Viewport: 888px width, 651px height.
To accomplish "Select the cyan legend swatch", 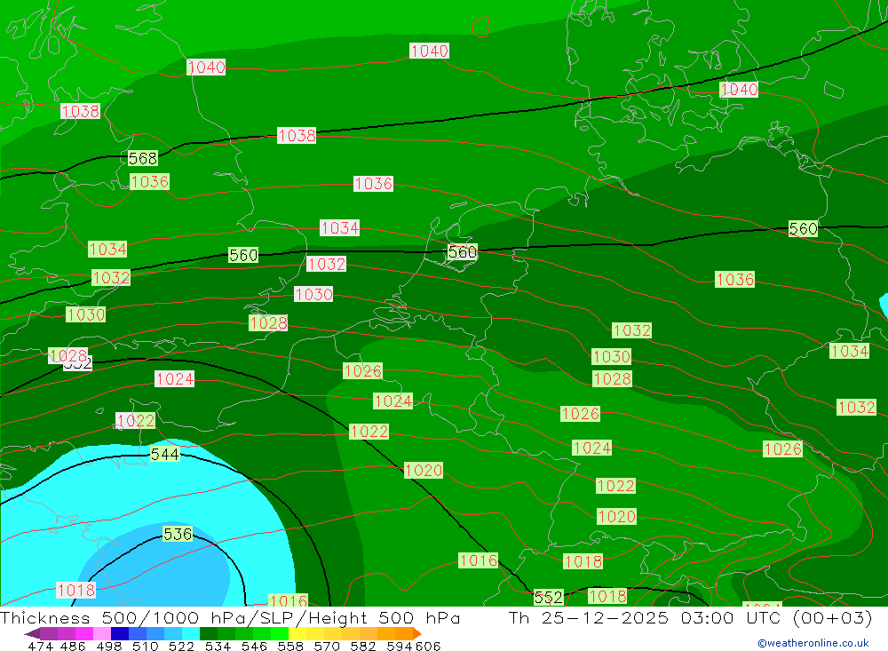I will 190,633.
